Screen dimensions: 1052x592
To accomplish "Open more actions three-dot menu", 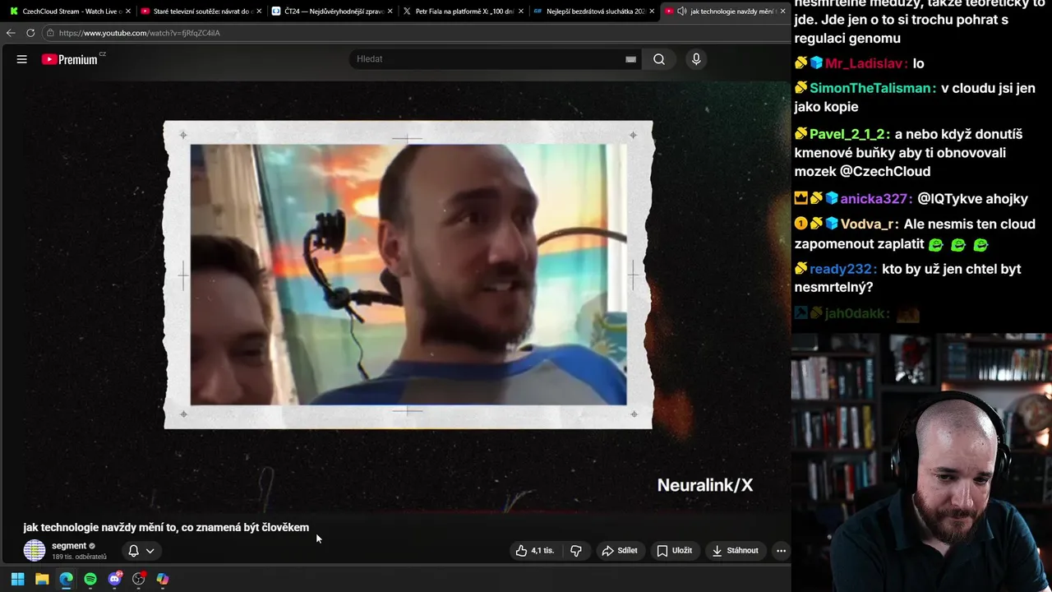I will (x=781, y=551).
